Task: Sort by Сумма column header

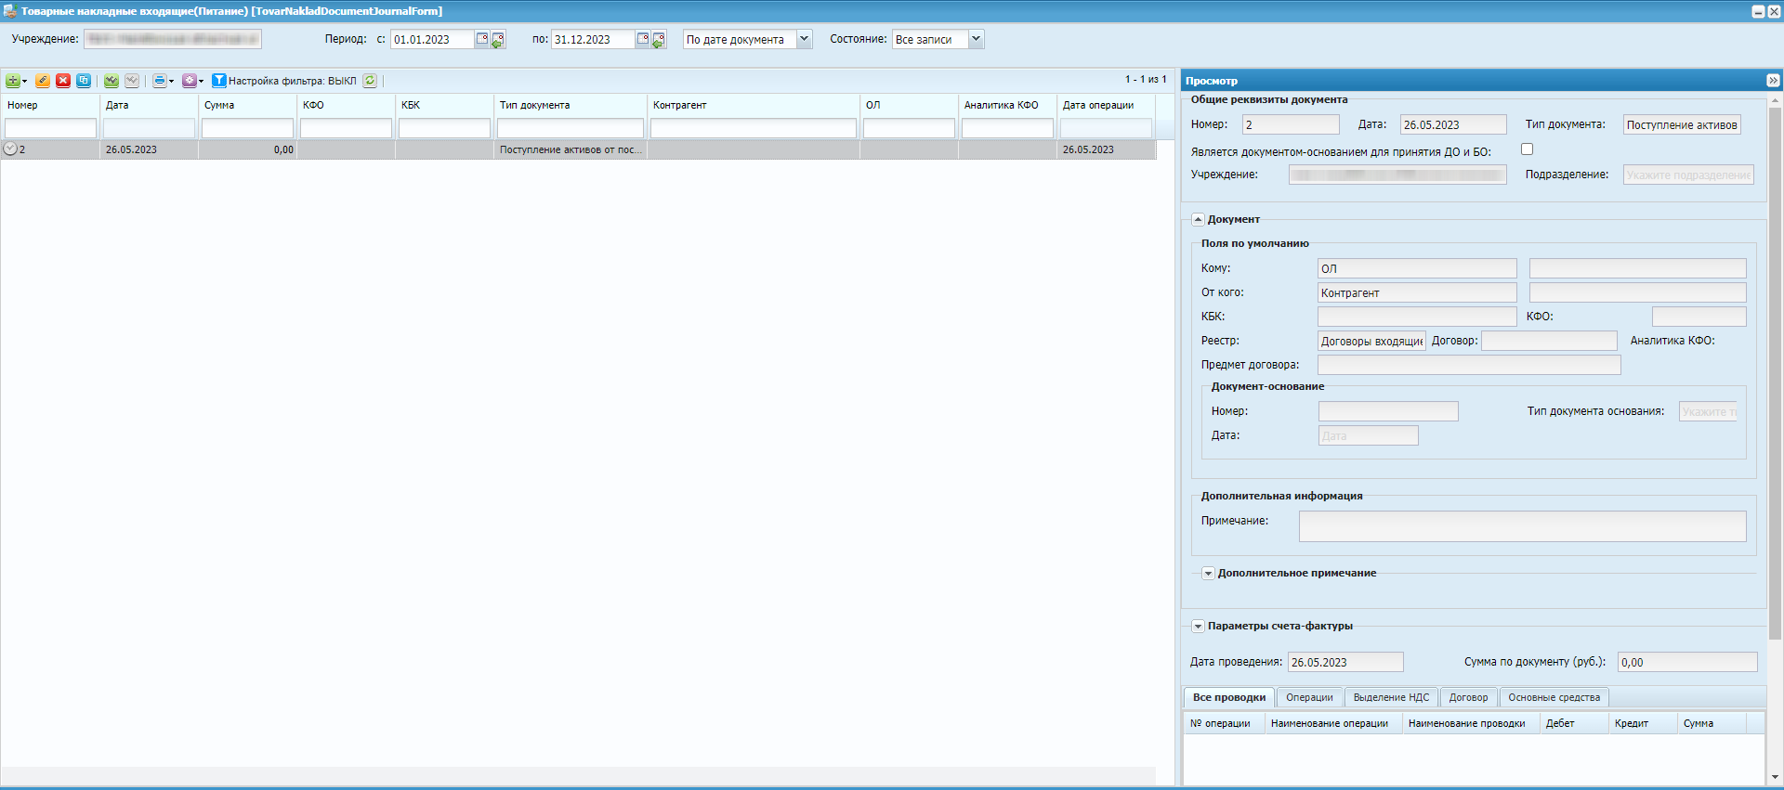Action: (247, 105)
